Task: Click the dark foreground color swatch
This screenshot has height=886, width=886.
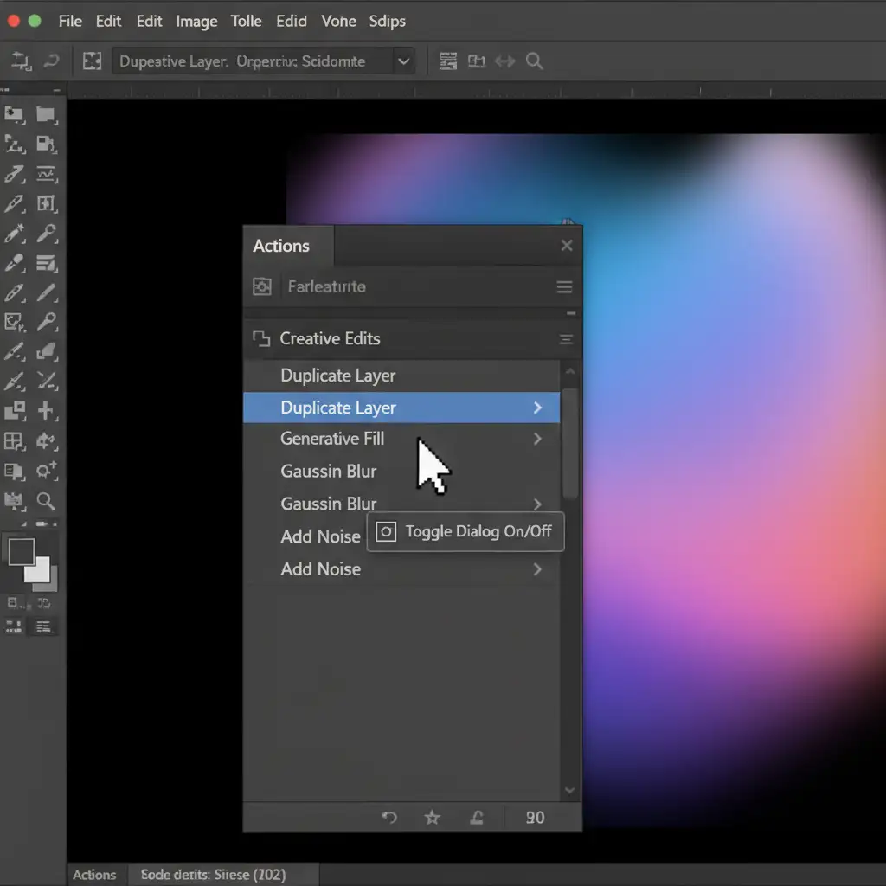Action: 21,551
